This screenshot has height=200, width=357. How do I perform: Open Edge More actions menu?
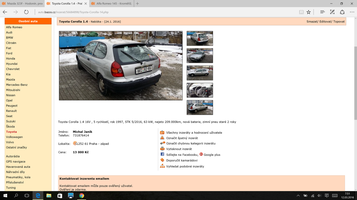[x=352, y=12]
